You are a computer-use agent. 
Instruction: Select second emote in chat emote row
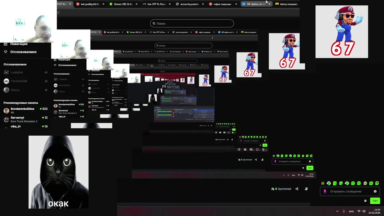(x=329, y=183)
